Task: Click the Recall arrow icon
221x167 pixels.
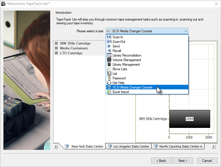Action: pyautogui.click(x=109, y=51)
